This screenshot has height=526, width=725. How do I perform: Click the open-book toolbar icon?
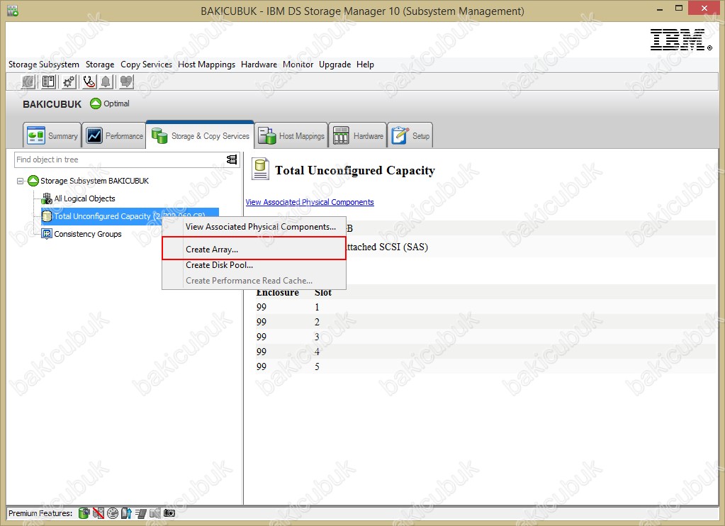point(48,82)
